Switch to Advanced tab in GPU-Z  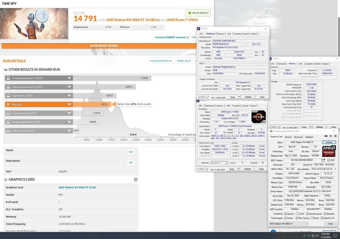298,137
